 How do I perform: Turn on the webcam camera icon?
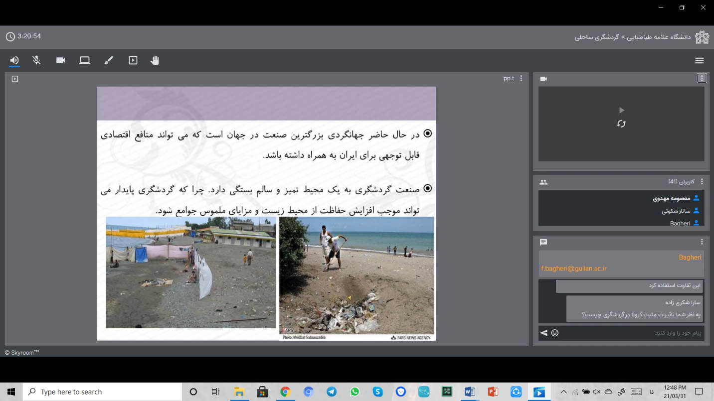[x=60, y=60]
